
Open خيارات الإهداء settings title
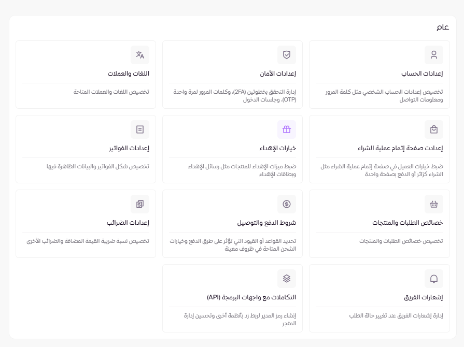click(278, 148)
